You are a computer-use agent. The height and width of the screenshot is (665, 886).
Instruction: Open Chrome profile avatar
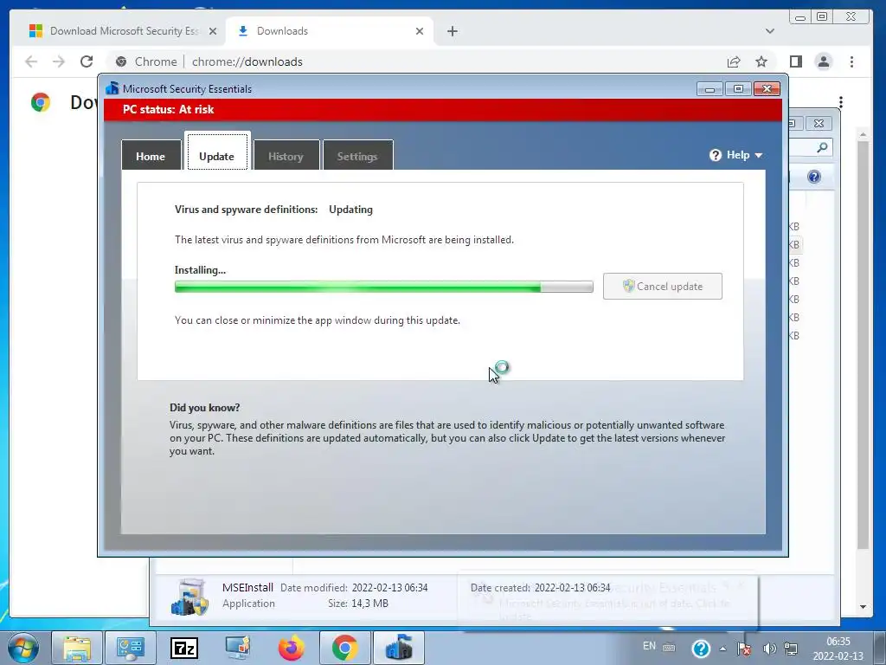(x=824, y=61)
